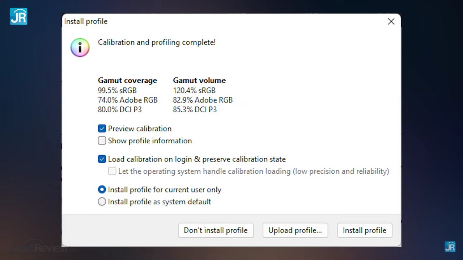
Task: Check Let the operating system handle calibration loading
Action: [112, 171]
